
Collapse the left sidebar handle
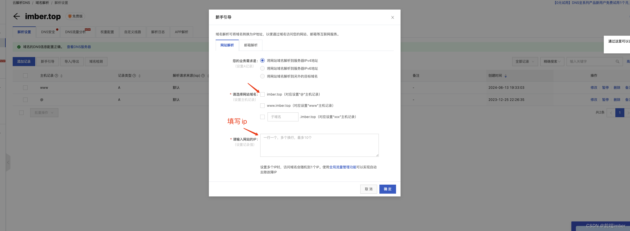(x=8, y=162)
